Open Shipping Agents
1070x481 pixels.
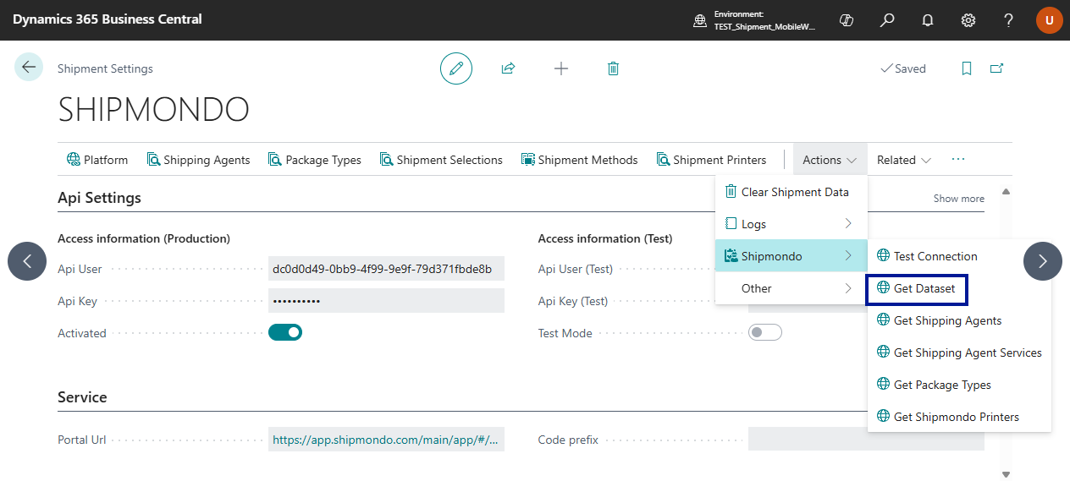[x=198, y=160]
